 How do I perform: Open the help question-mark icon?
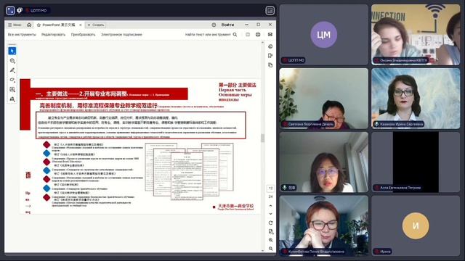[x=214, y=25]
